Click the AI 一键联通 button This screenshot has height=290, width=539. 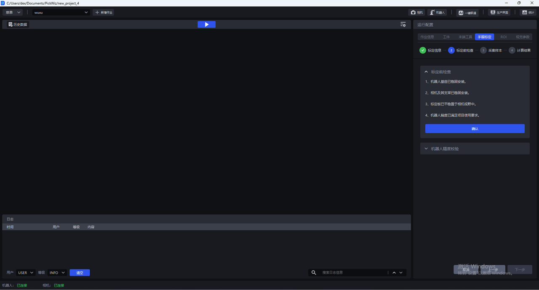click(x=467, y=13)
